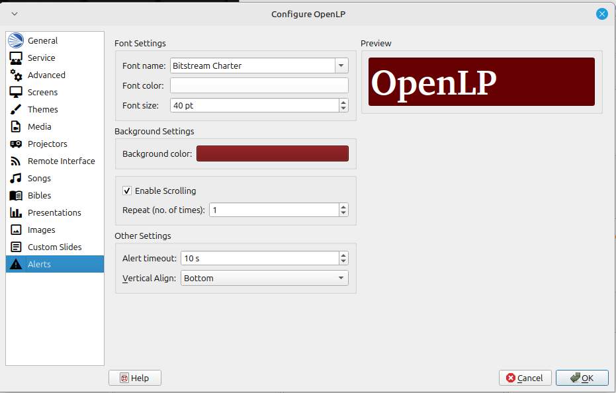
Task: Go to the Custom Slides section
Action: (54, 247)
